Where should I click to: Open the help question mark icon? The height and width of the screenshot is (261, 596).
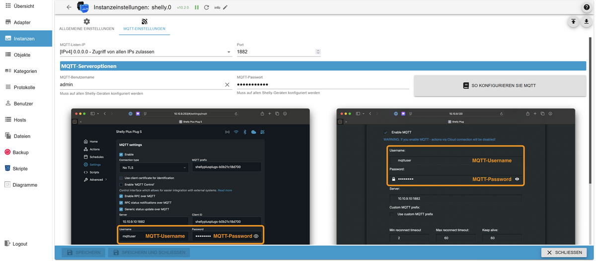587,7
